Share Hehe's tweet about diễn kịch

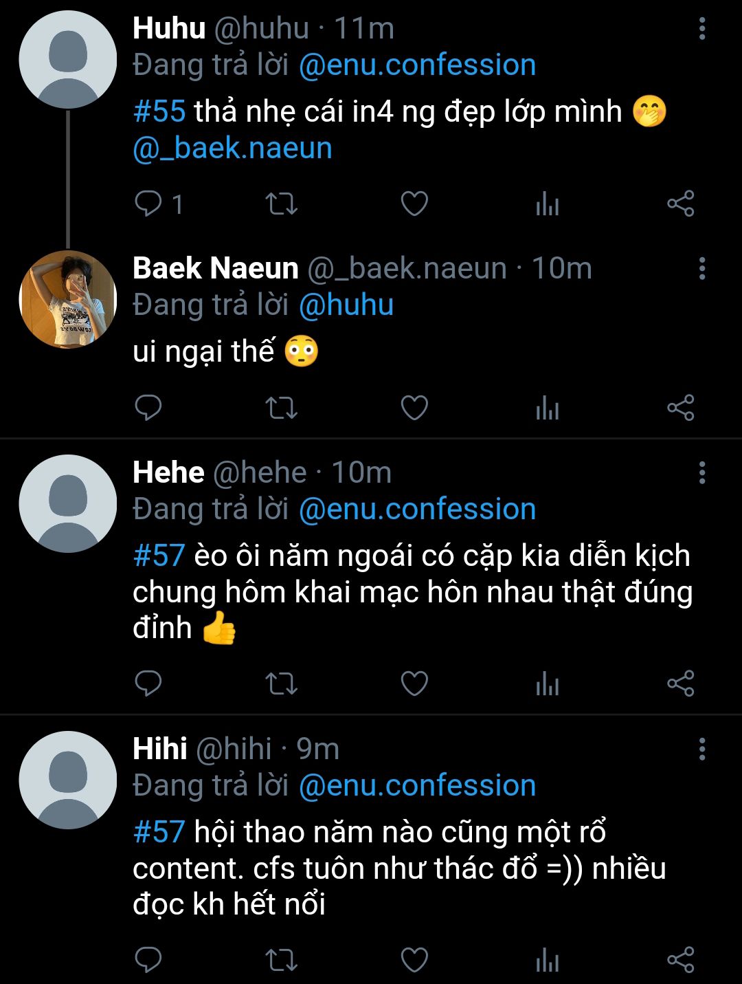point(681,684)
